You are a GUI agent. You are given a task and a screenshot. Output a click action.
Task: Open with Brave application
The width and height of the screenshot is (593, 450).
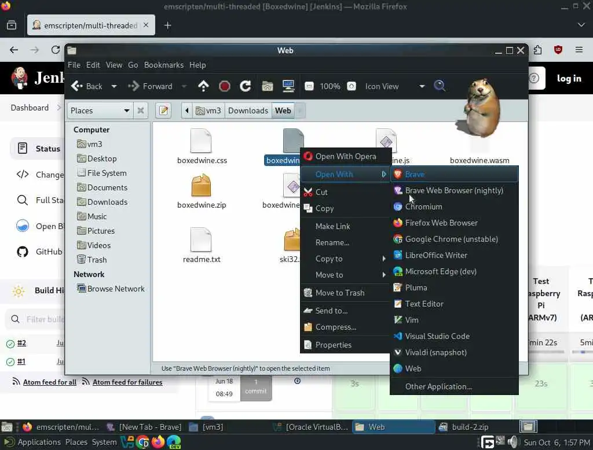[454, 174]
